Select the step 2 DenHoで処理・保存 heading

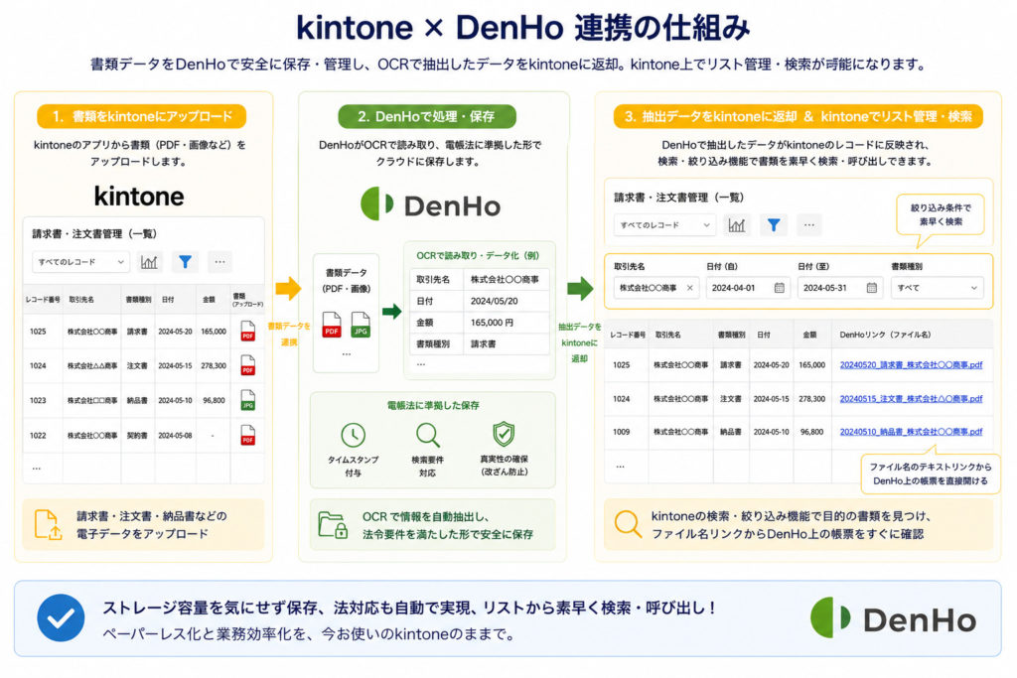coord(427,117)
